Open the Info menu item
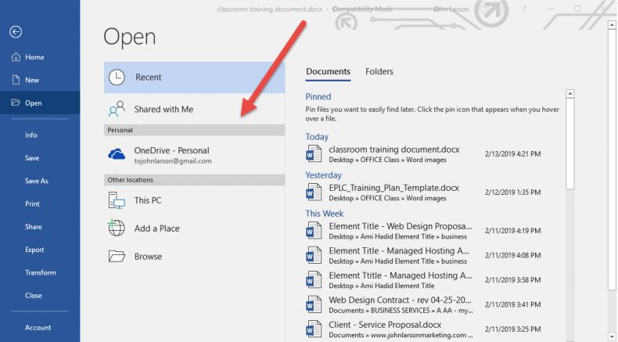 pos(31,135)
